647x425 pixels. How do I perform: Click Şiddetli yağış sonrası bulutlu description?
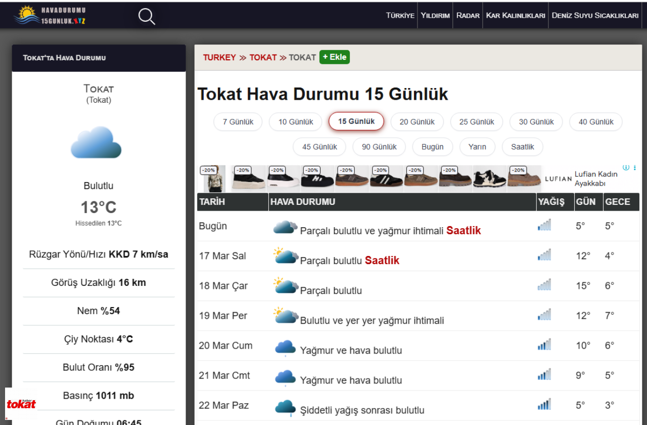pos(362,410)
